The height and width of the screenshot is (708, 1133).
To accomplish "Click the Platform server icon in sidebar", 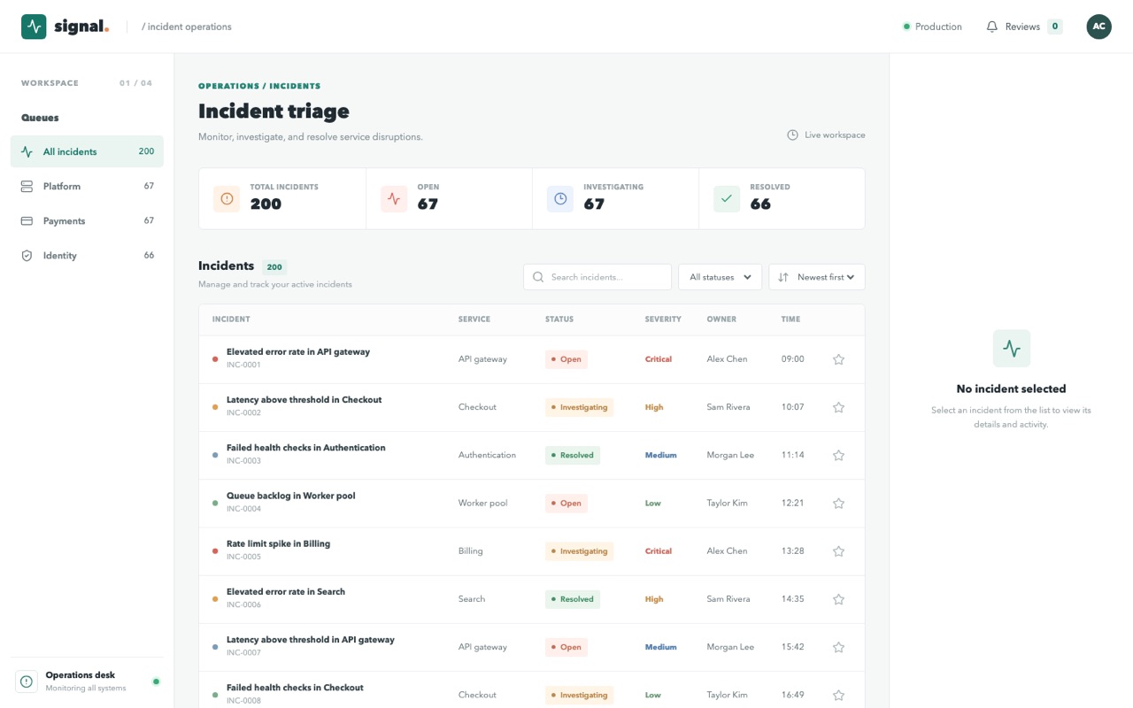I will click(x=27, y=187).
